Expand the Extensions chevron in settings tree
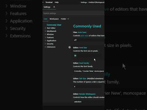This screenshot has height=110, width=147. pyautogui.click(x=45, y=47)
